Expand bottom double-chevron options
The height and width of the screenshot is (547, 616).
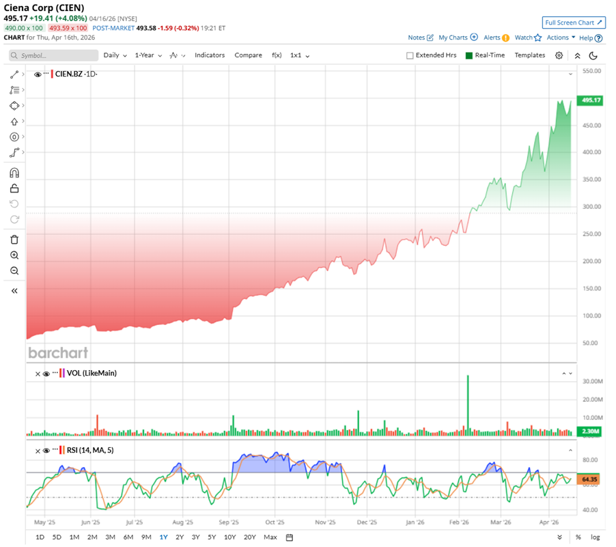(559, 537)
